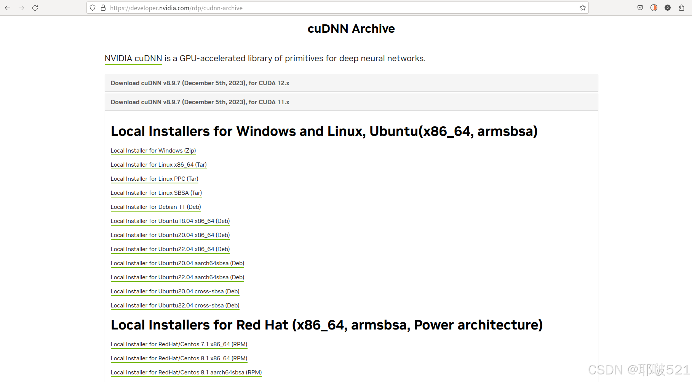Toggle the dark theme half-circle icon
This screenshot has height=382, width=692.
[x=654, y=8]
